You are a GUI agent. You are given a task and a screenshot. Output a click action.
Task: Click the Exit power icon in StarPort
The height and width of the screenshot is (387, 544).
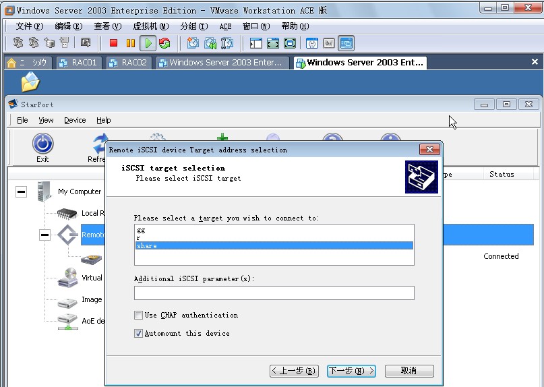(42, 144)
